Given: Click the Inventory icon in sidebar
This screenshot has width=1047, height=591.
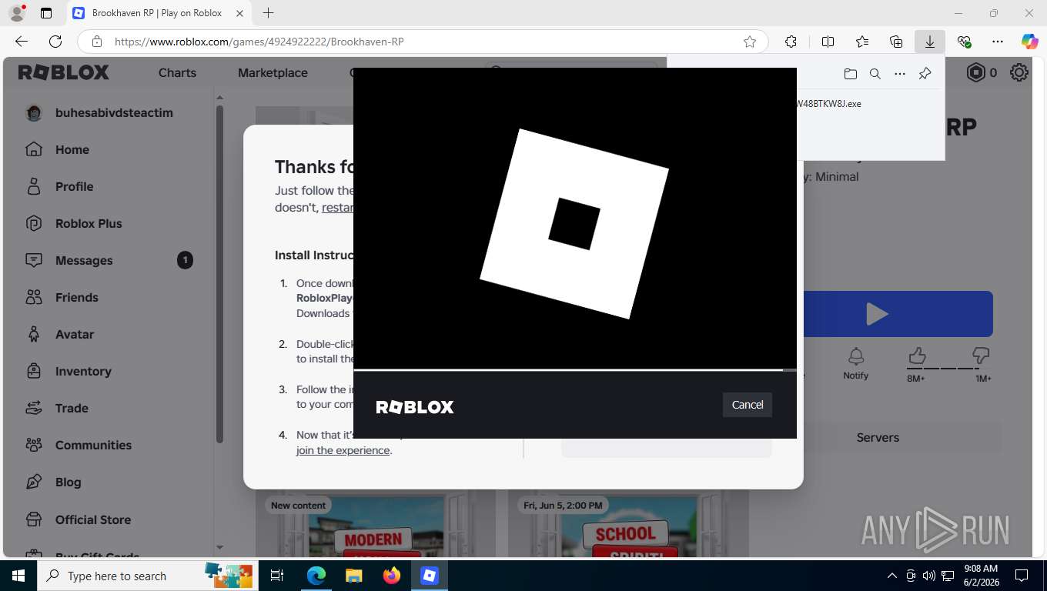Looking at the screenshot, I should 33,371.
